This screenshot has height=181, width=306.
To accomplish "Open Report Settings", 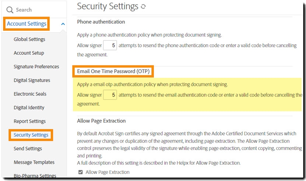I will 29,121.
